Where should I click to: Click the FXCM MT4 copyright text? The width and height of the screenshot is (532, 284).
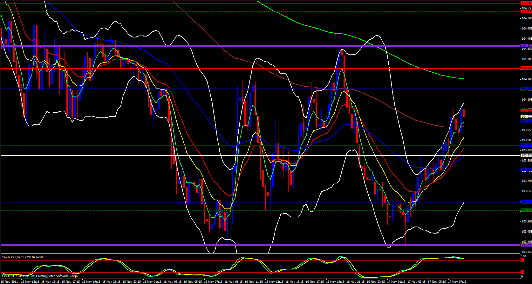click(40, 276)
